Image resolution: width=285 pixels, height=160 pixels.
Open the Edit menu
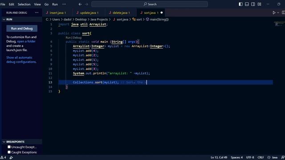11,4
